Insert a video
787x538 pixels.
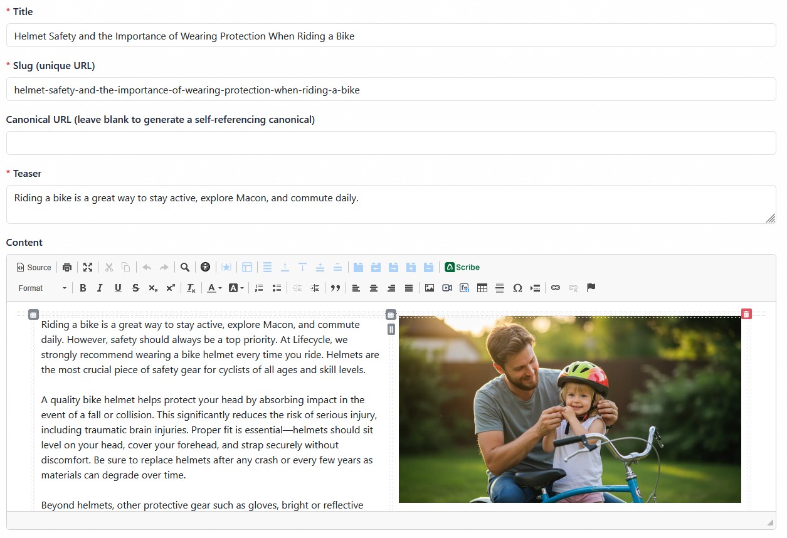447,288
